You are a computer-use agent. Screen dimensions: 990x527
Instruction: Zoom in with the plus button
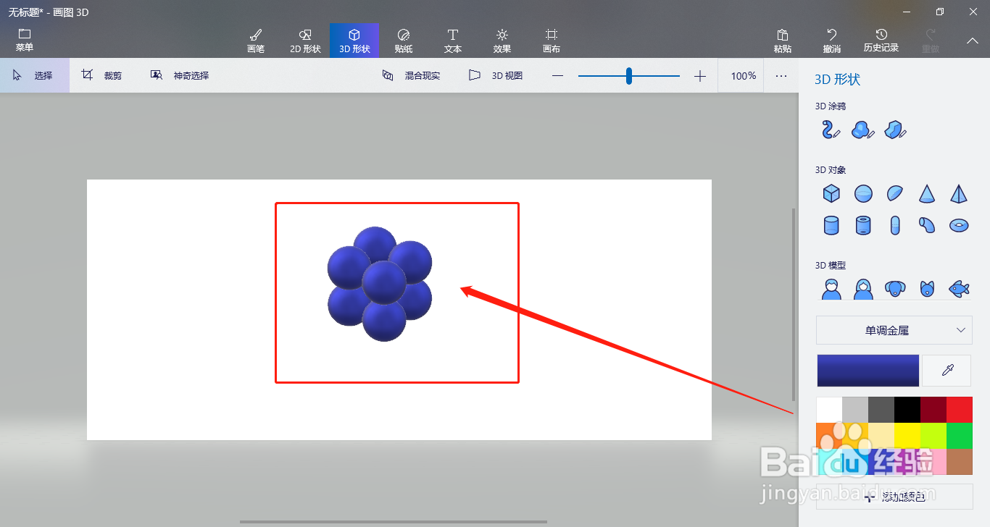700,76
